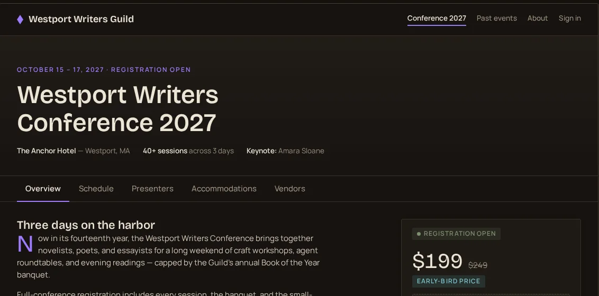599x296 pixels.
Task: Switch to the Overview tab
Action: 43,189
